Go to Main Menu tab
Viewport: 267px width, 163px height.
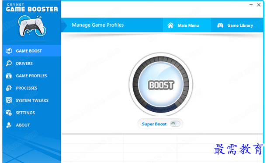(x=187, y=25)
